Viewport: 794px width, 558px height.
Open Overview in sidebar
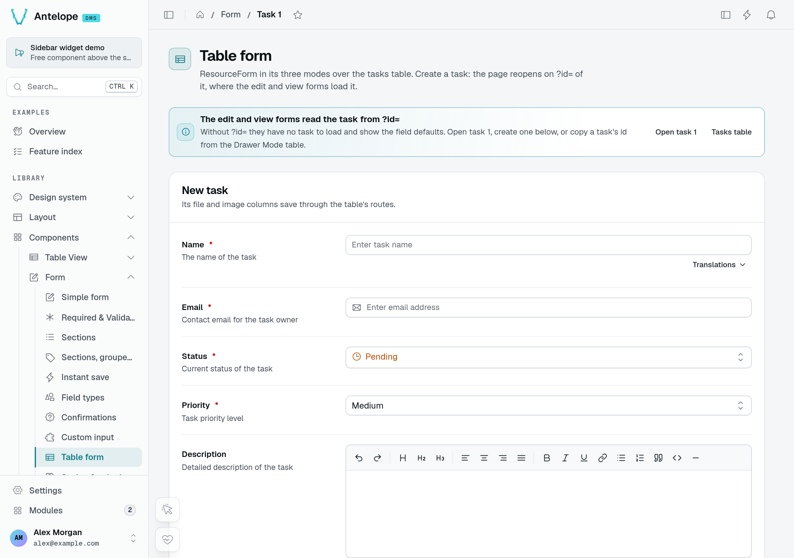(x=74, y=131)
